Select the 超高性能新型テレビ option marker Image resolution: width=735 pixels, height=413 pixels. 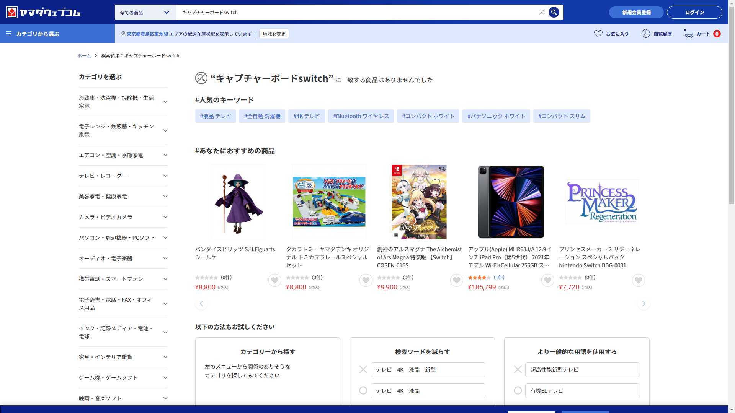pos(518,369)
